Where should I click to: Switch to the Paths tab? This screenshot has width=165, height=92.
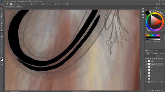156,51
